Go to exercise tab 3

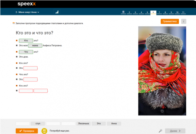coord(135,12)
